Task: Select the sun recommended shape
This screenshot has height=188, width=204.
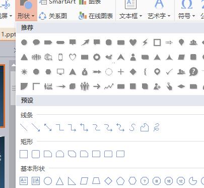Action: click(x=24, y=72)
